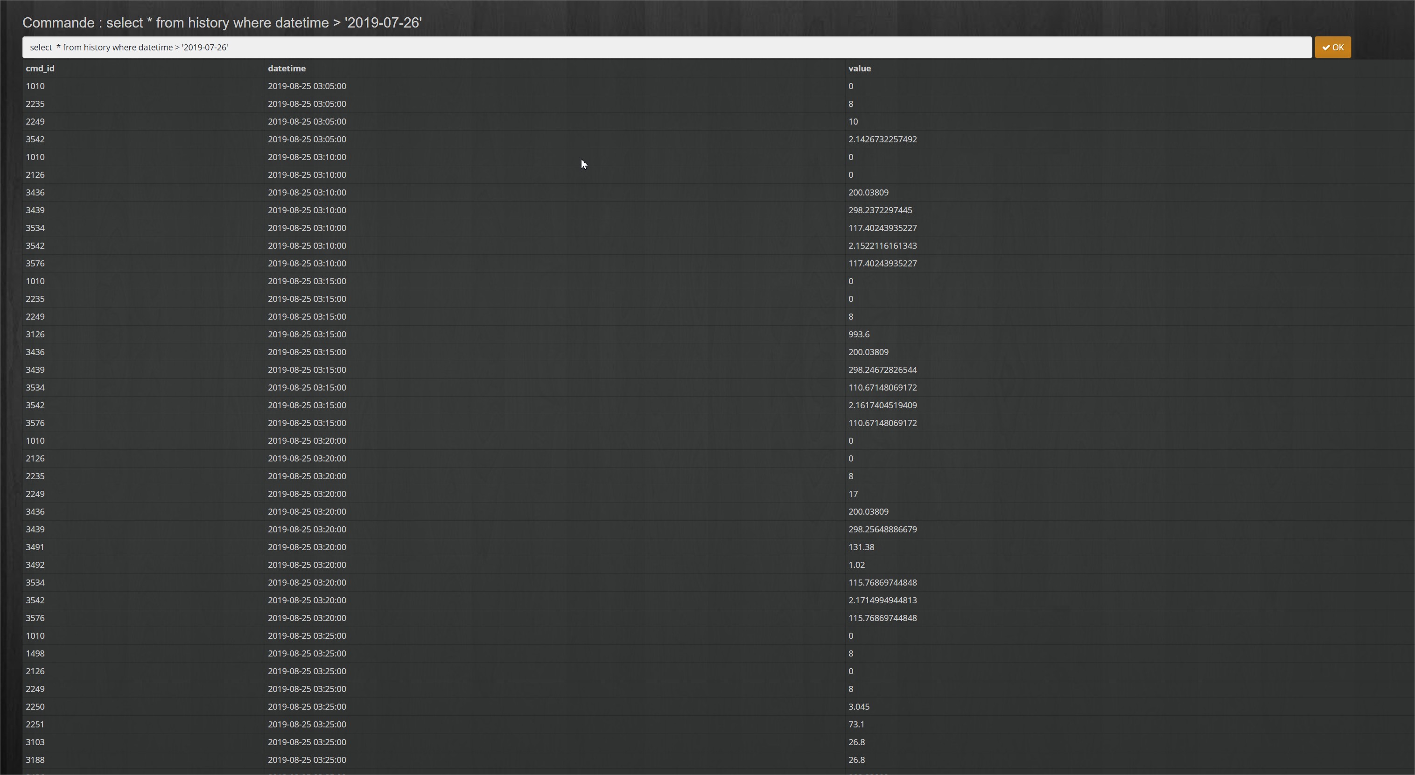Viewport: 1415px width, 775px height.
Task: Click value 17 in the 03:20:00 row
Action: pyautogui.click(x=853, y=494)
